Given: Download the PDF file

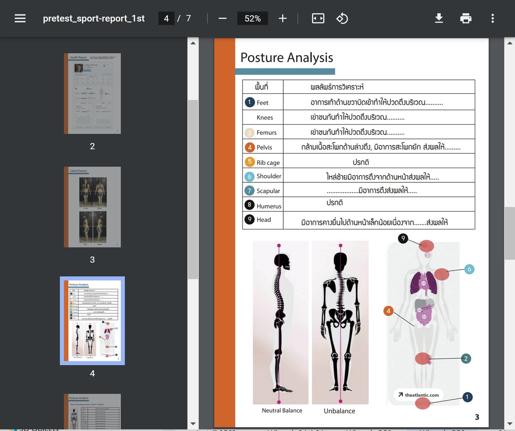Looking at the screenshot, I should (x=439, y=18).
